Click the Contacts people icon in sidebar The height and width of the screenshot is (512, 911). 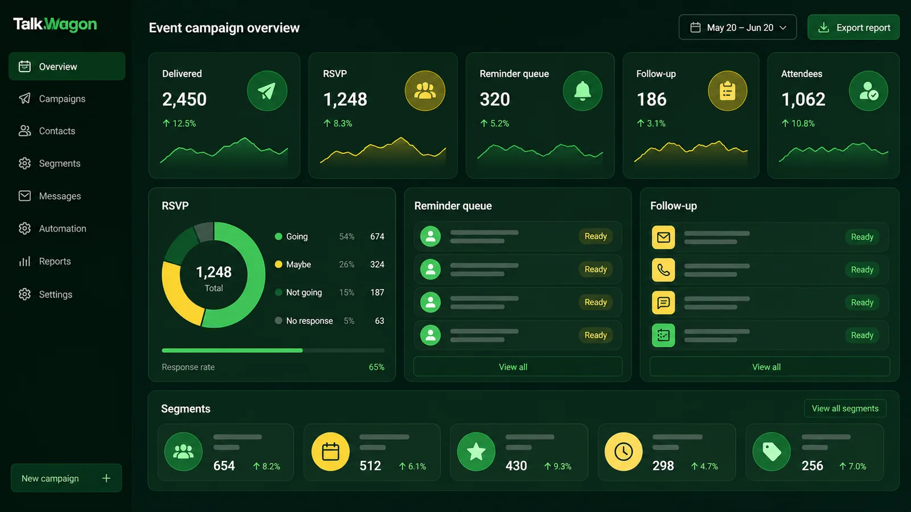[x=24, y=131]
